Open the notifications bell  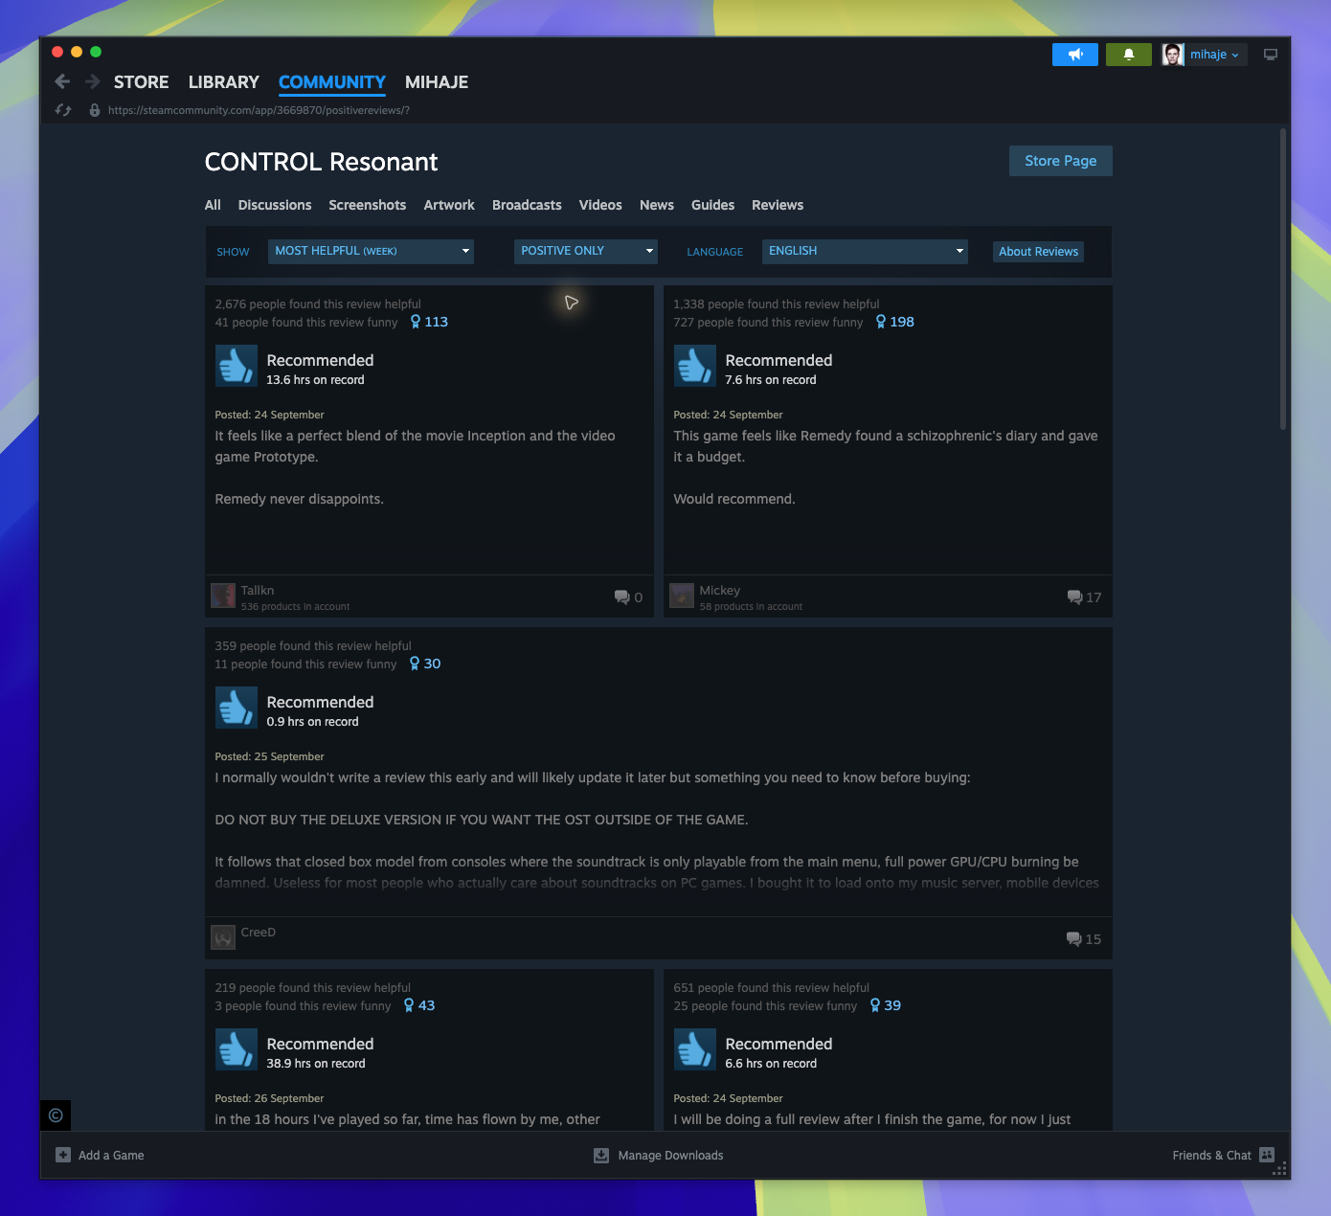click(1129, 55)
